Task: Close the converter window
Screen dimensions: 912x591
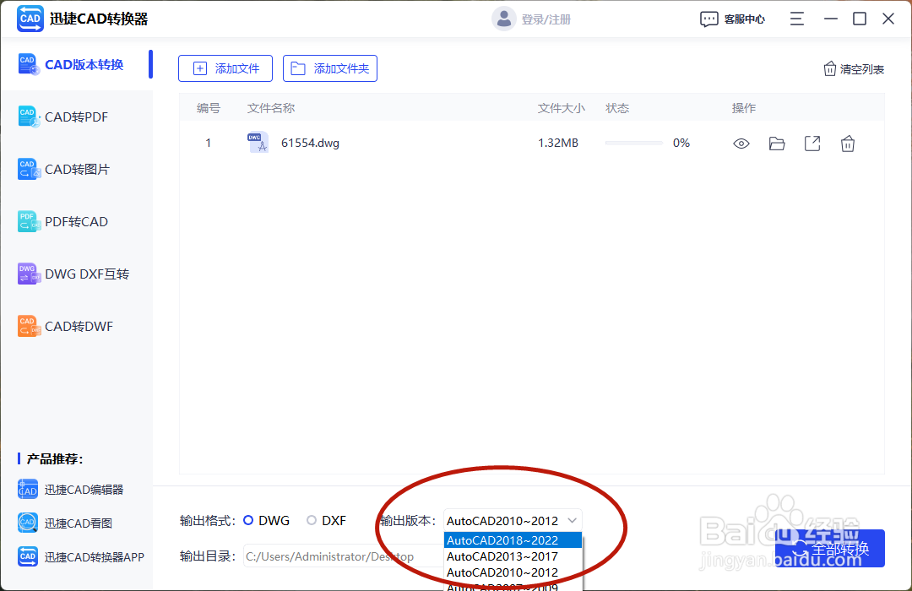Action: 888,19
